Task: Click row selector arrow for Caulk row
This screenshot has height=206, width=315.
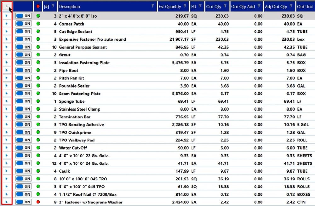Action: click(6, 171)
